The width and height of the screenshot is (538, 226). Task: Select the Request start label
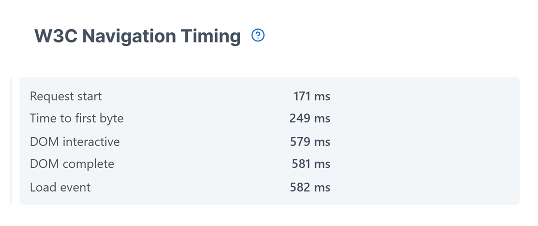65,96
